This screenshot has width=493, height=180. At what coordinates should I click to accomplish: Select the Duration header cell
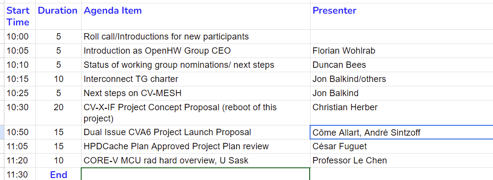58,16
